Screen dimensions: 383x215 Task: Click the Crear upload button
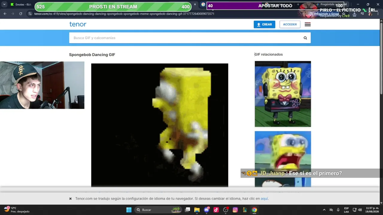(265, 24)
